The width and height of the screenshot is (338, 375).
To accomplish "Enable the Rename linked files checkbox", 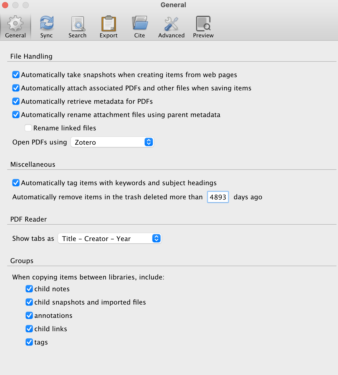I will click(28, 128).
